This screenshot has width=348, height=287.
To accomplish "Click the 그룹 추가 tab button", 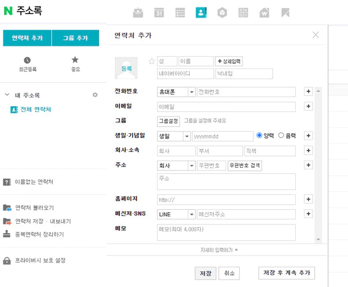I will [x=76, y=38].
